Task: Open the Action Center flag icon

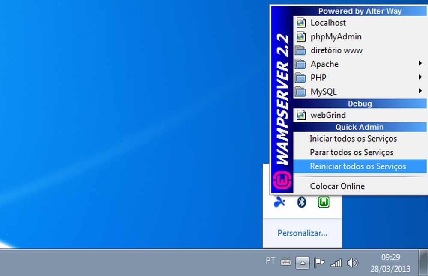Action: tap(320, 262)
